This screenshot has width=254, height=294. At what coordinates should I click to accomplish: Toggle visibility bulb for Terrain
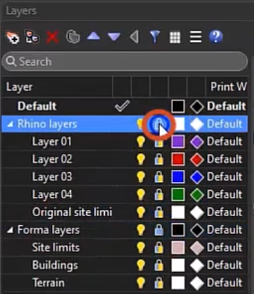141,283
